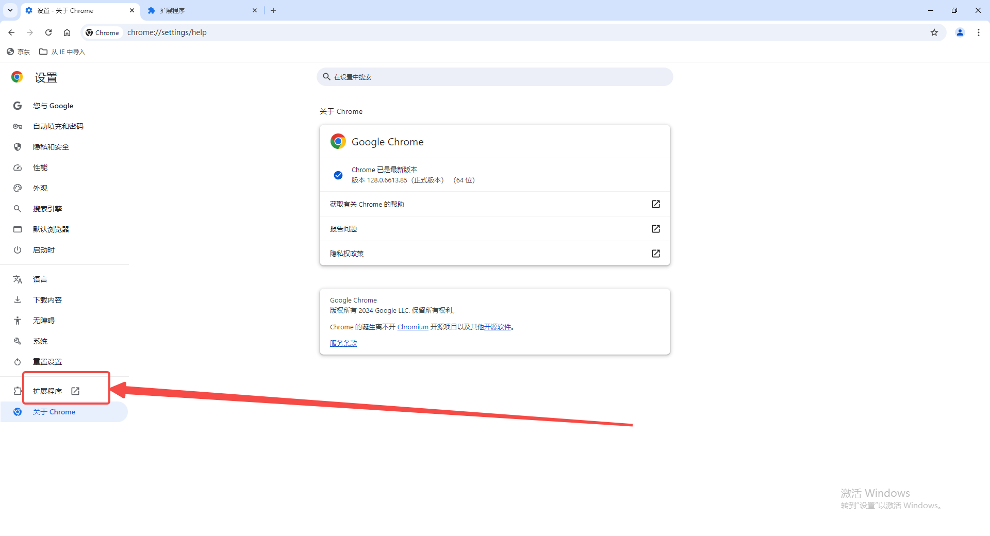This screenshot has height=536, width=990.
Task: Select 关于 Chrome in sidebar
Action: [64, 412]
